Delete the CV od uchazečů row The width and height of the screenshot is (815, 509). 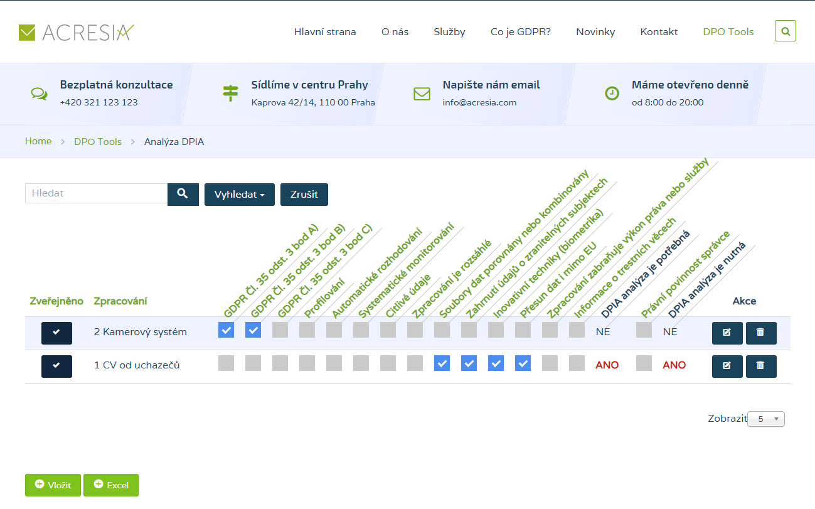coord(760,367)
